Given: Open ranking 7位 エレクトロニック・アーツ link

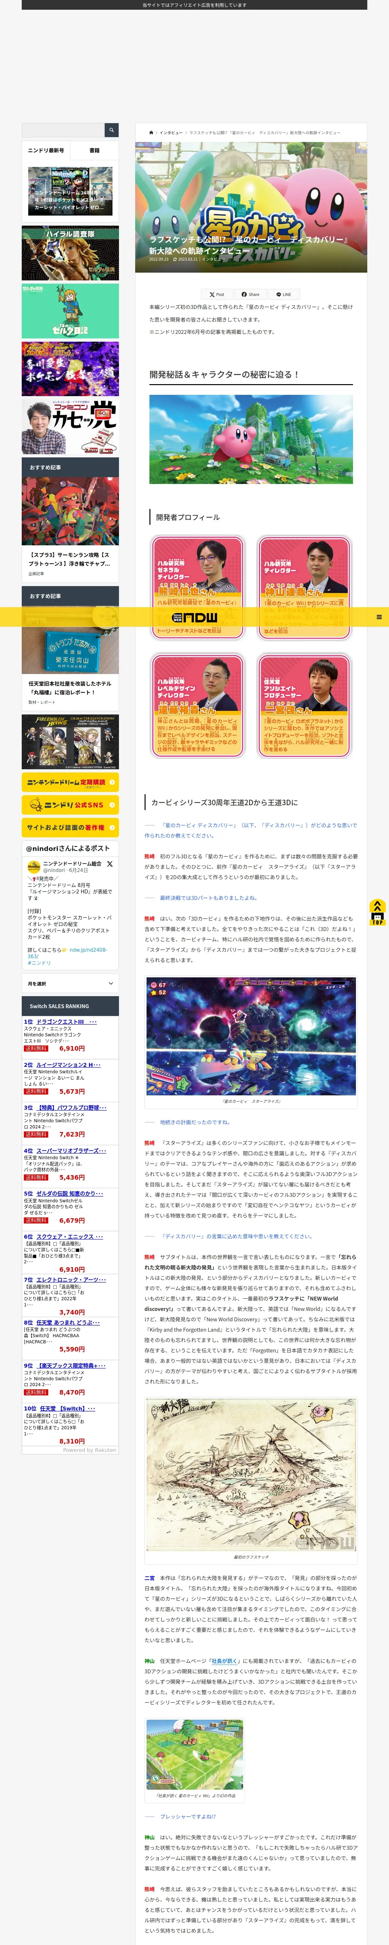Looking at the screenshot, I should [x=72, y=1280].
